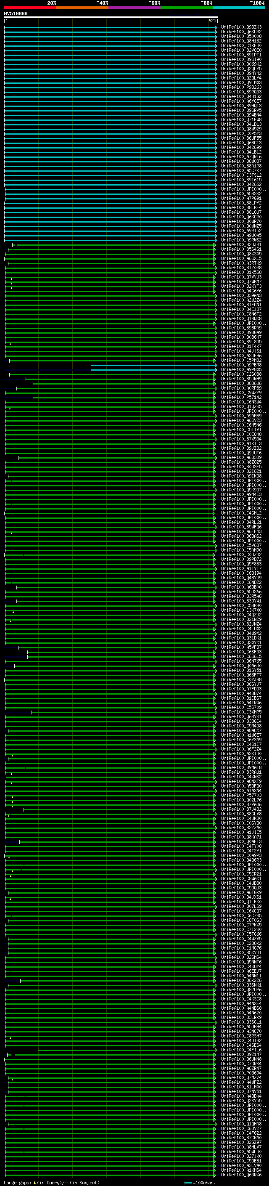Choose the UniRef100_B8A1R8 hit
This screenshot has width=269, height=1186.
(241, 166)
